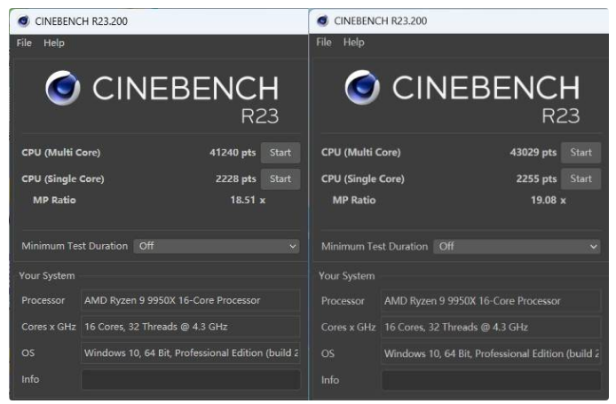Start Single Core test next to 2255 pts
This screenshot has height=404, width=616.
tap(580, 178)
